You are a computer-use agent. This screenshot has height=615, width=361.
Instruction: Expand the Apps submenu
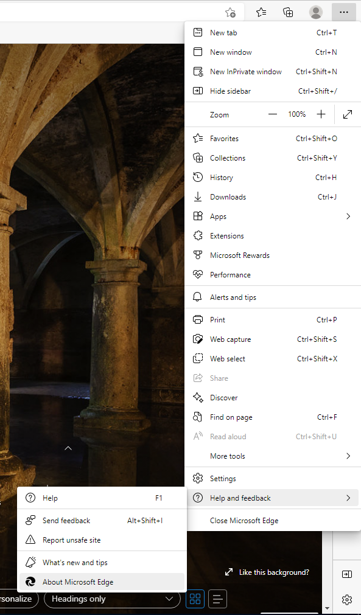click(x=273, y=217)
